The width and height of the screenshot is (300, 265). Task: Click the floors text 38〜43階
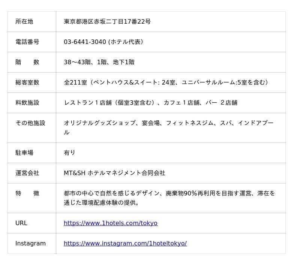[77, 62]
